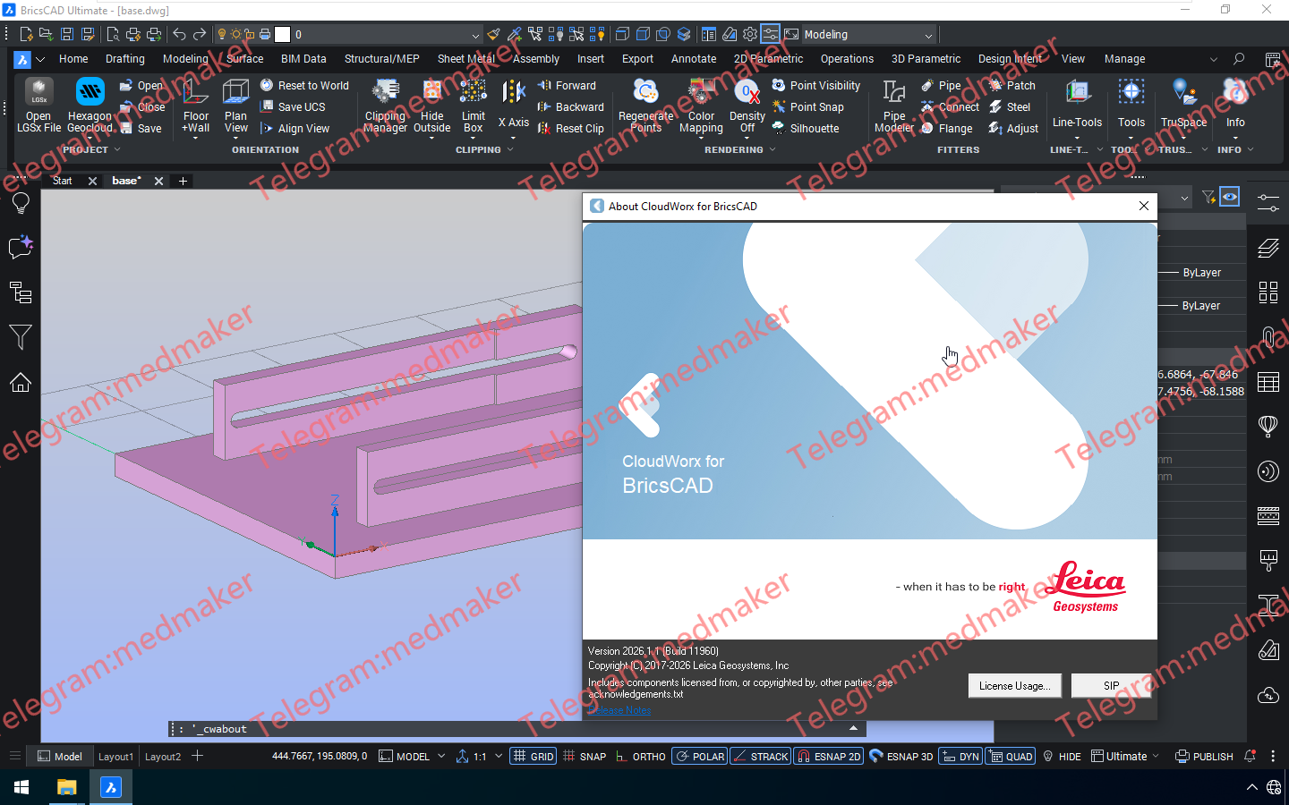Open the Hexagon Geocloud tool

pos(90,106)
